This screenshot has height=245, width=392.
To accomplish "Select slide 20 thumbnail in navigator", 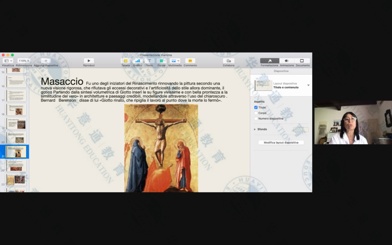I will (x=16, y=138).
